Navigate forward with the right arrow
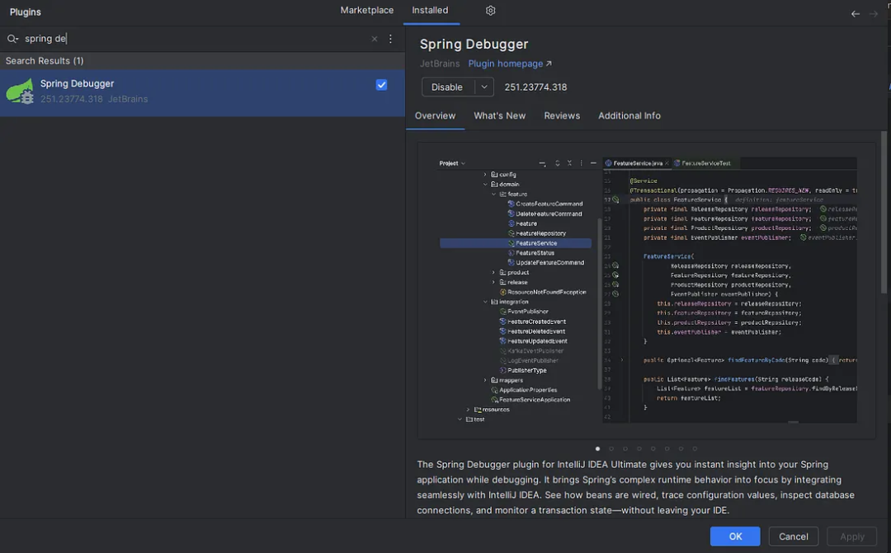Image resolution: width=891 pixels, height=553 pixels. (874, 14)
